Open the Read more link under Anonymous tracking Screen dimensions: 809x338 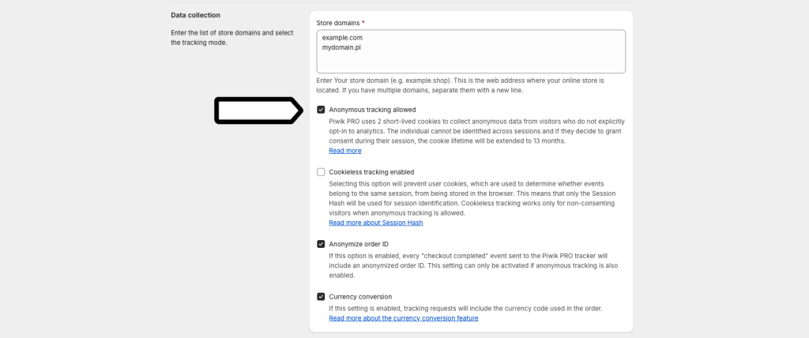(344, 151)
